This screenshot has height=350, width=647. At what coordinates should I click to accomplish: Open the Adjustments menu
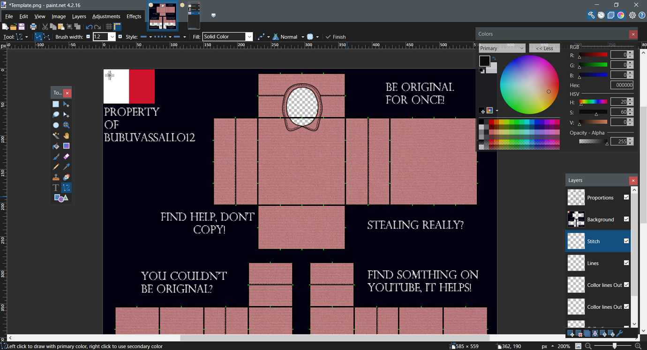[x=106, y=16]
